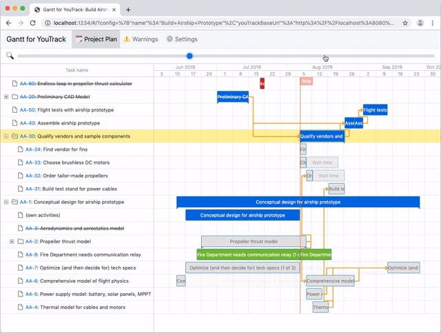Open issue link AA-60
This screenshot has height=333, width=441.
pyautogui.click(x=28, y=84)
